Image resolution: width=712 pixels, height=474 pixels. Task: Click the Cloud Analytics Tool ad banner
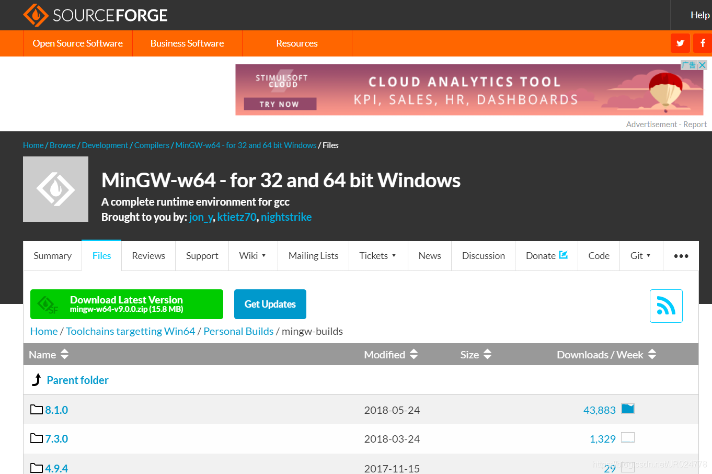(x=469, y=89)
